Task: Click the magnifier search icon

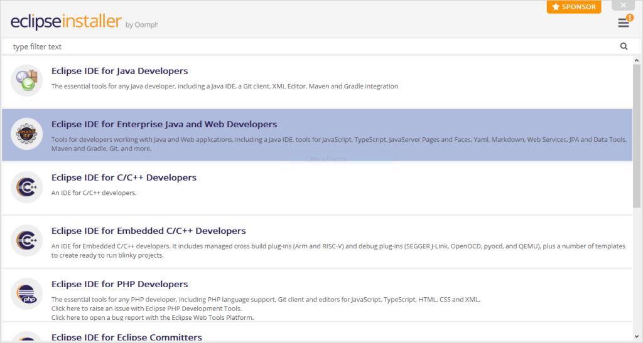Action: (624, 46)
